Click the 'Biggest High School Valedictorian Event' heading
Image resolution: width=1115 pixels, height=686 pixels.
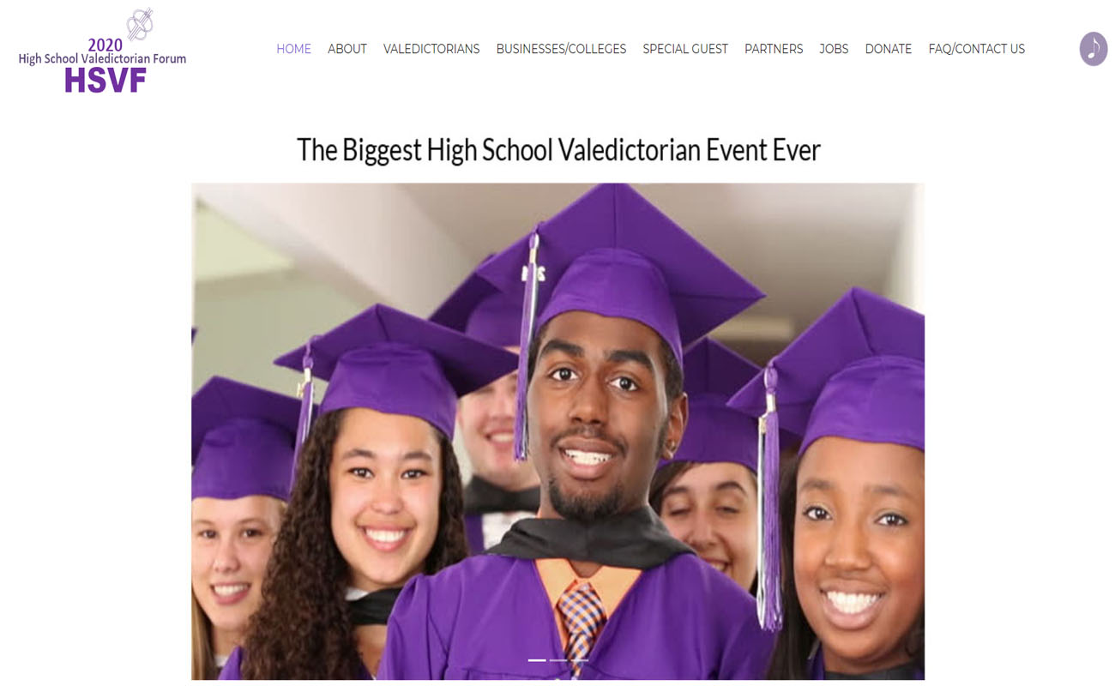point(558,150)
